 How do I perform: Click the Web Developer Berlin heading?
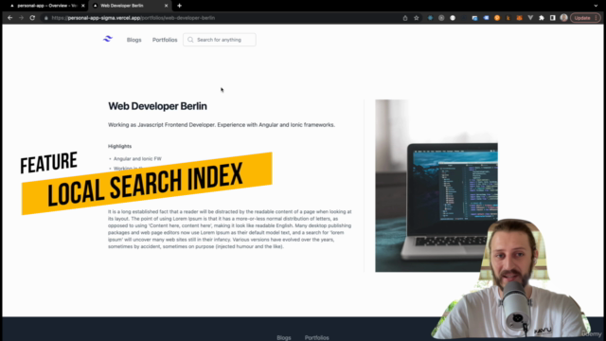(157, 106)
